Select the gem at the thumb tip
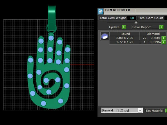 click(31, 60)
